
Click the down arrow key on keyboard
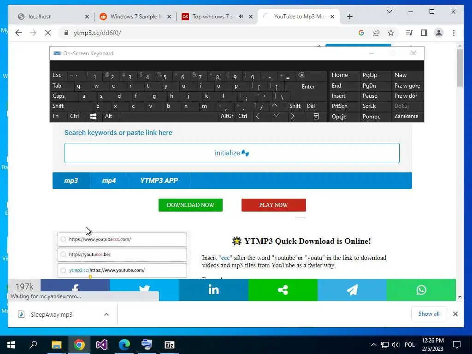click(x=276, y=116)
